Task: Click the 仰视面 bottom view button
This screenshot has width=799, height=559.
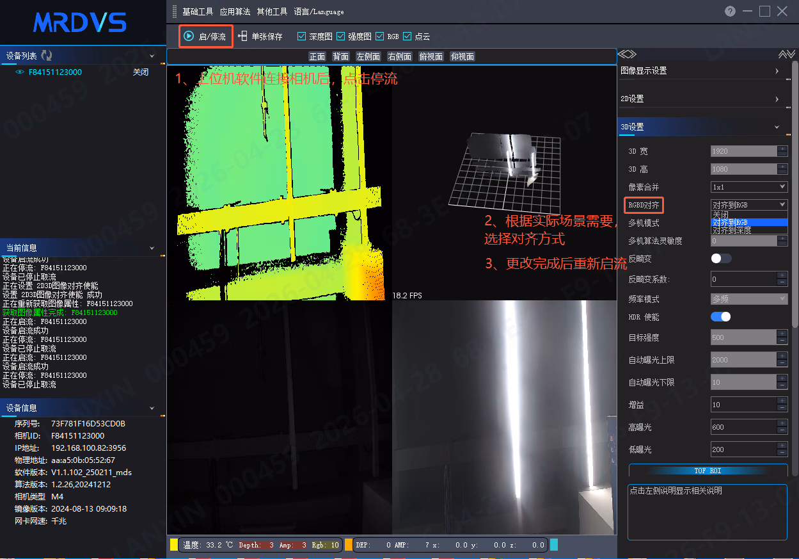Action: point(463,56)
